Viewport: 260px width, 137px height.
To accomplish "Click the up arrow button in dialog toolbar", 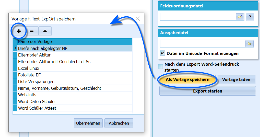I will [45, 31].
